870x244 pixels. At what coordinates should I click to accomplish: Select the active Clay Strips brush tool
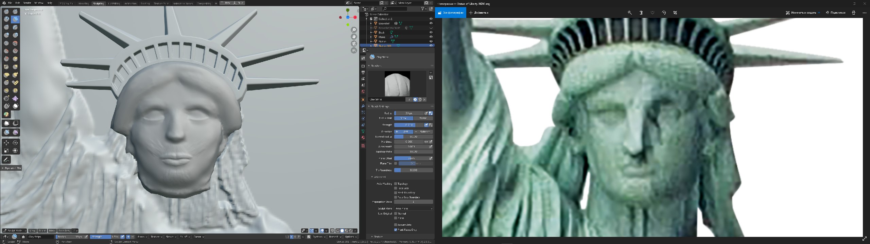[x=15, y=19]
